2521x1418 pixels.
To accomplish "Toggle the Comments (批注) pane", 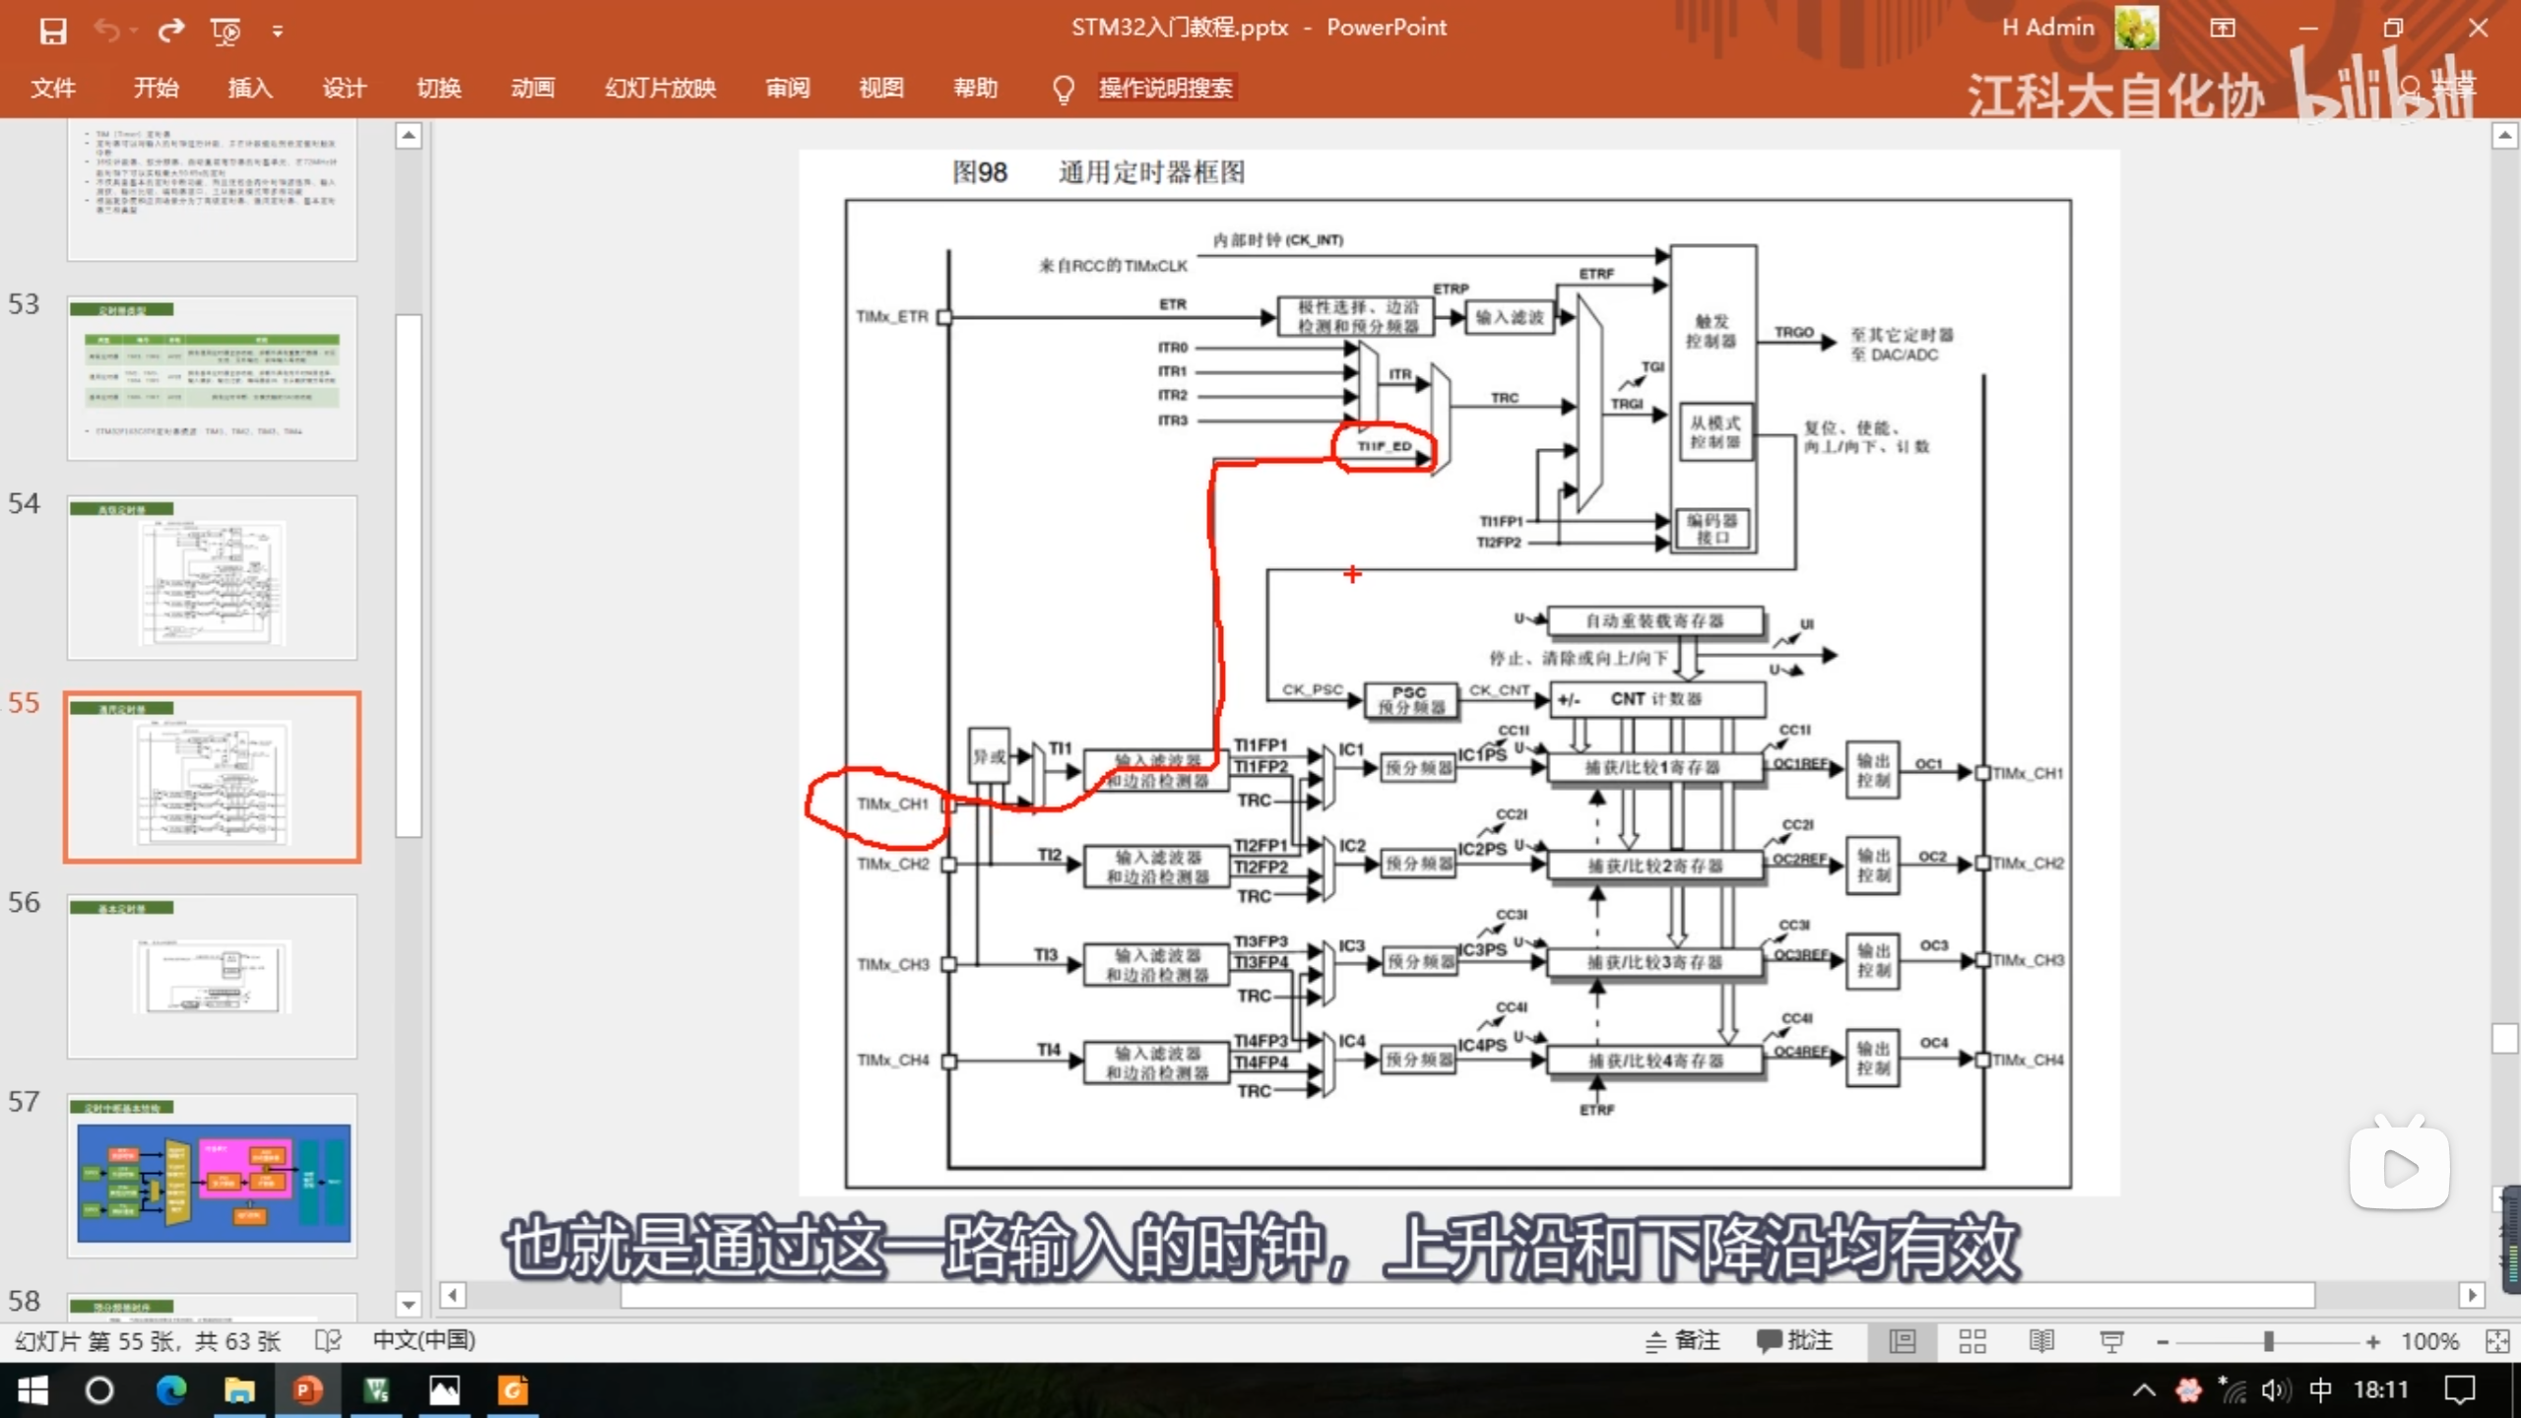I will coord(1794,1340).
